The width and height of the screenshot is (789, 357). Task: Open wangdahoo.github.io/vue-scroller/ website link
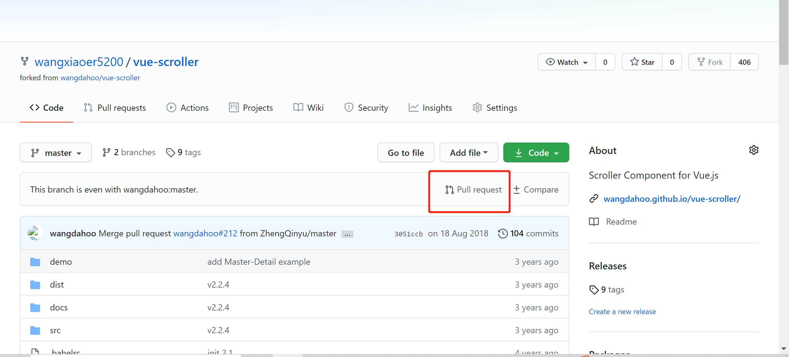[672, 199]
